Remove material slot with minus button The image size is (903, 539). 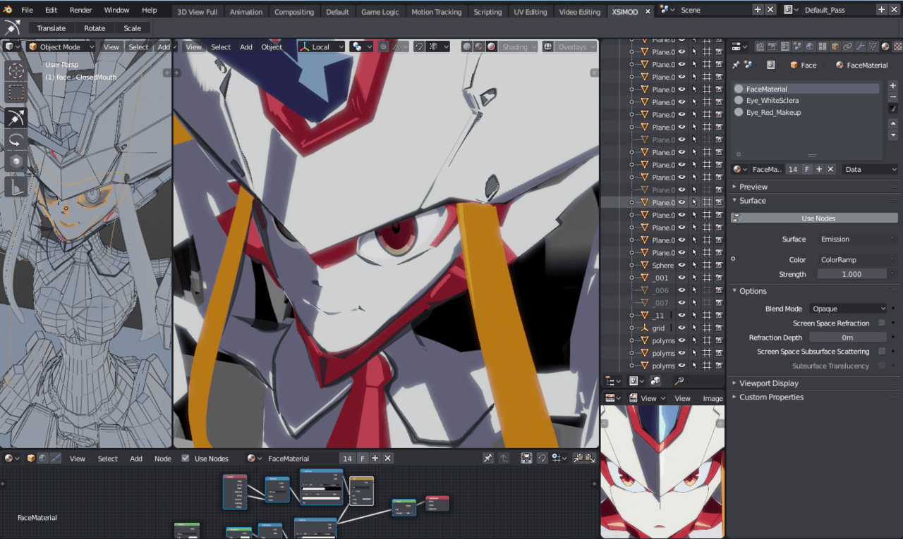point(892,97)
